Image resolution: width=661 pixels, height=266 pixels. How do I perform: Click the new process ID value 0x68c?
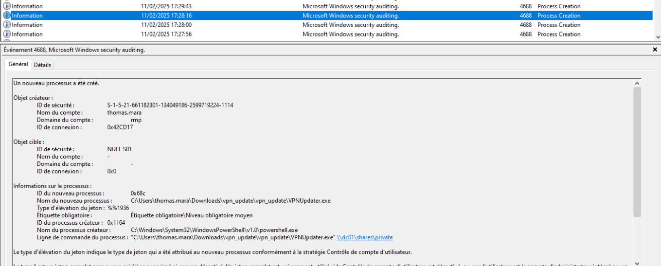[138, 194]
